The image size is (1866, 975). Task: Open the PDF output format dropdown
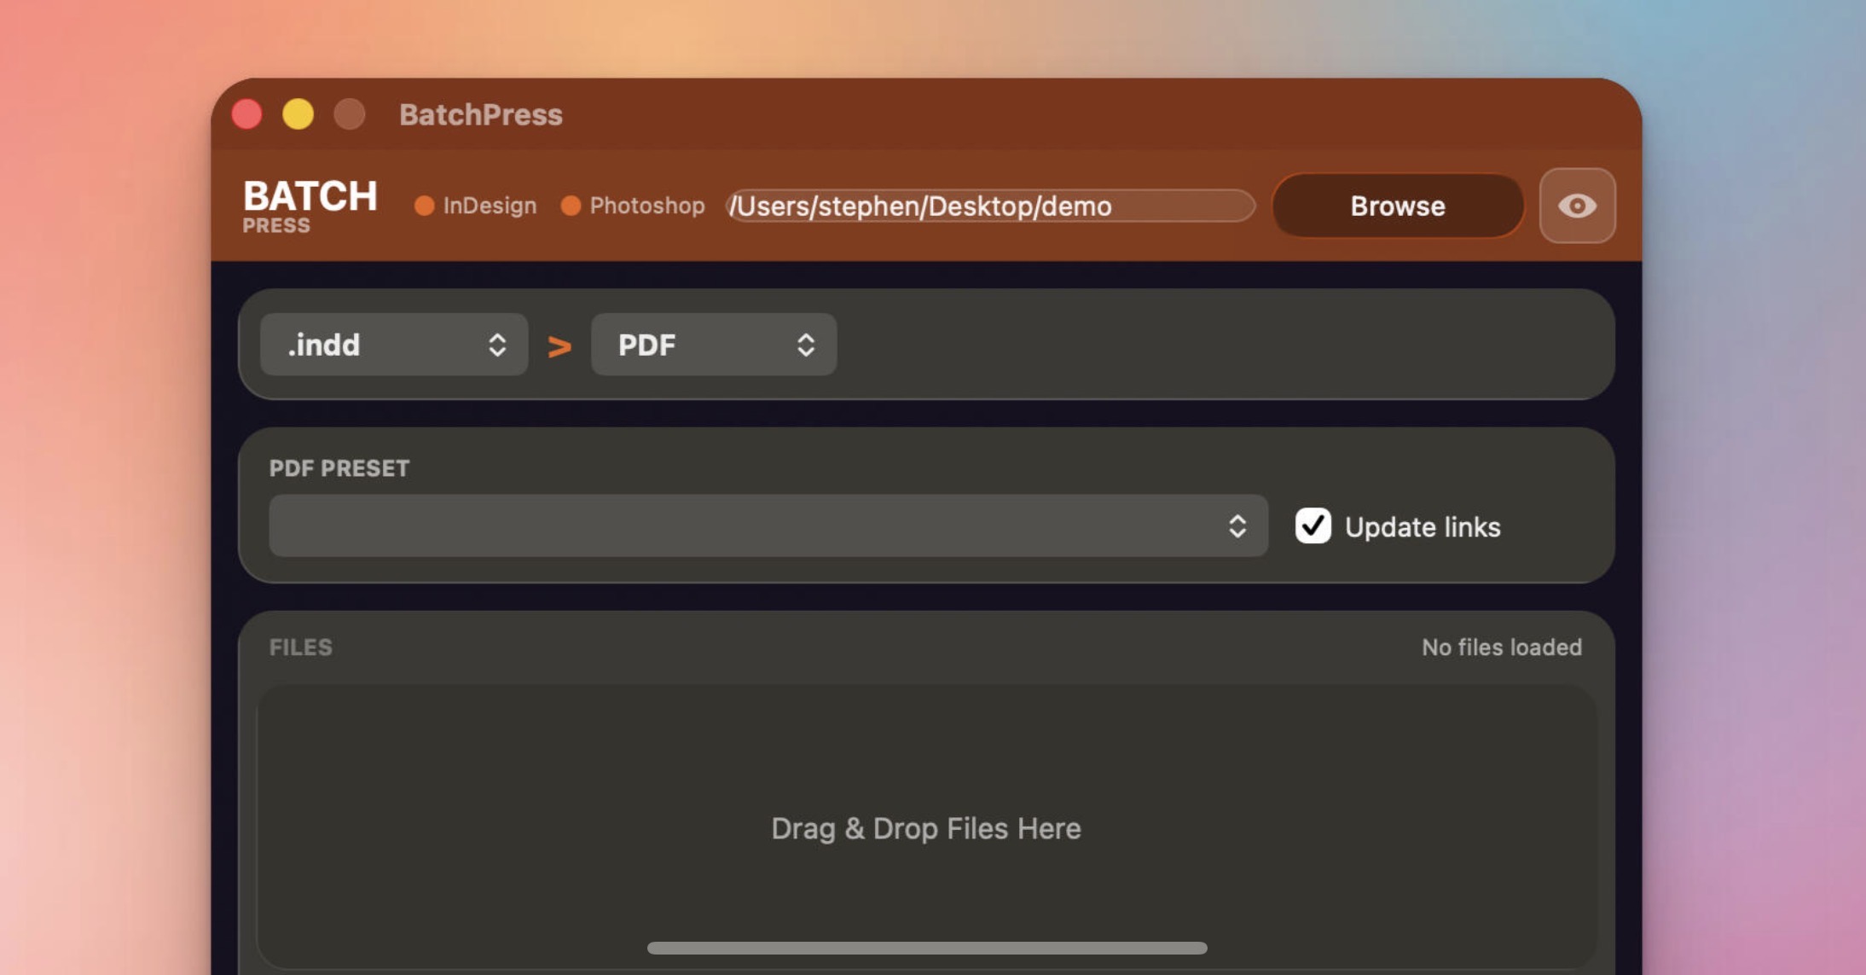point(714,345)
